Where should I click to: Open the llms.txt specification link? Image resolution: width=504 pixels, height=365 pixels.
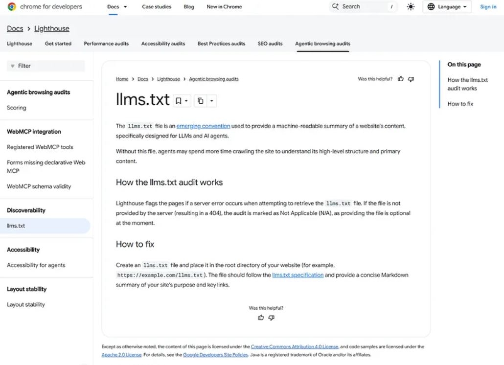click(298, 275)
